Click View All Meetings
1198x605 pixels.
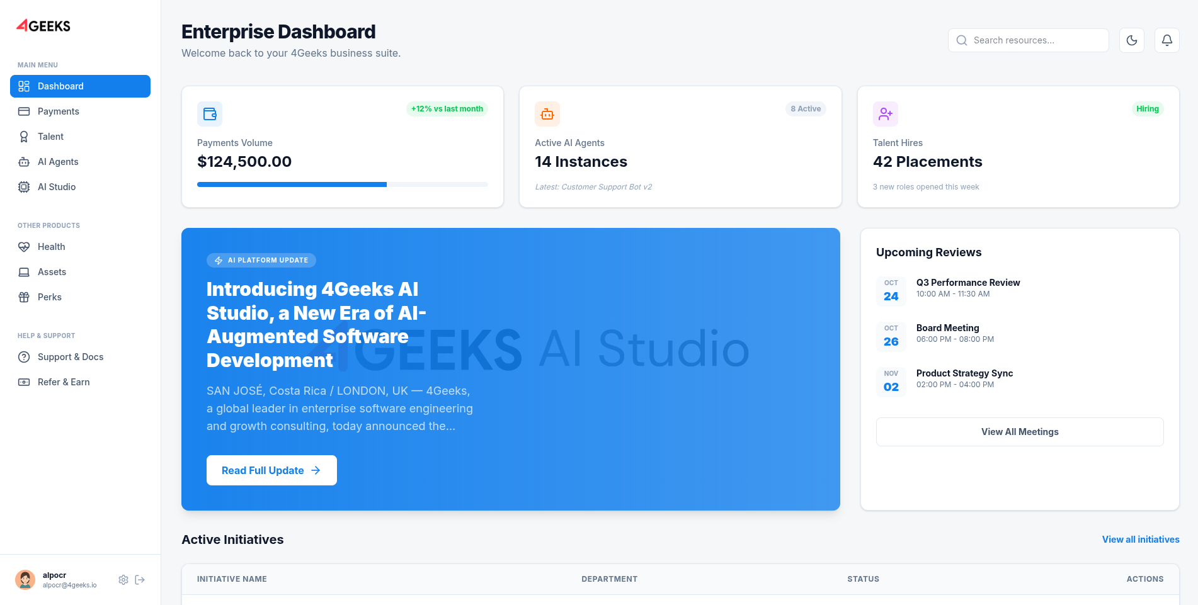1020,432
